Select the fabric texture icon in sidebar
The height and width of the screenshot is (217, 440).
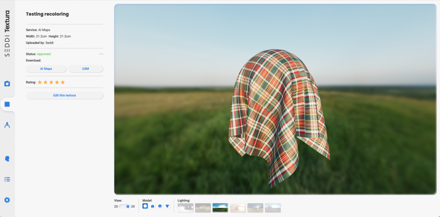tap(7, 104)
